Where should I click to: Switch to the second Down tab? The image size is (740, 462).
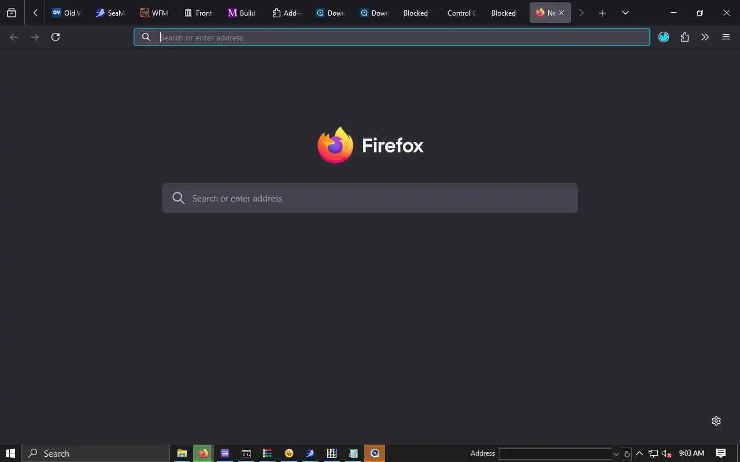coord(373,13)
